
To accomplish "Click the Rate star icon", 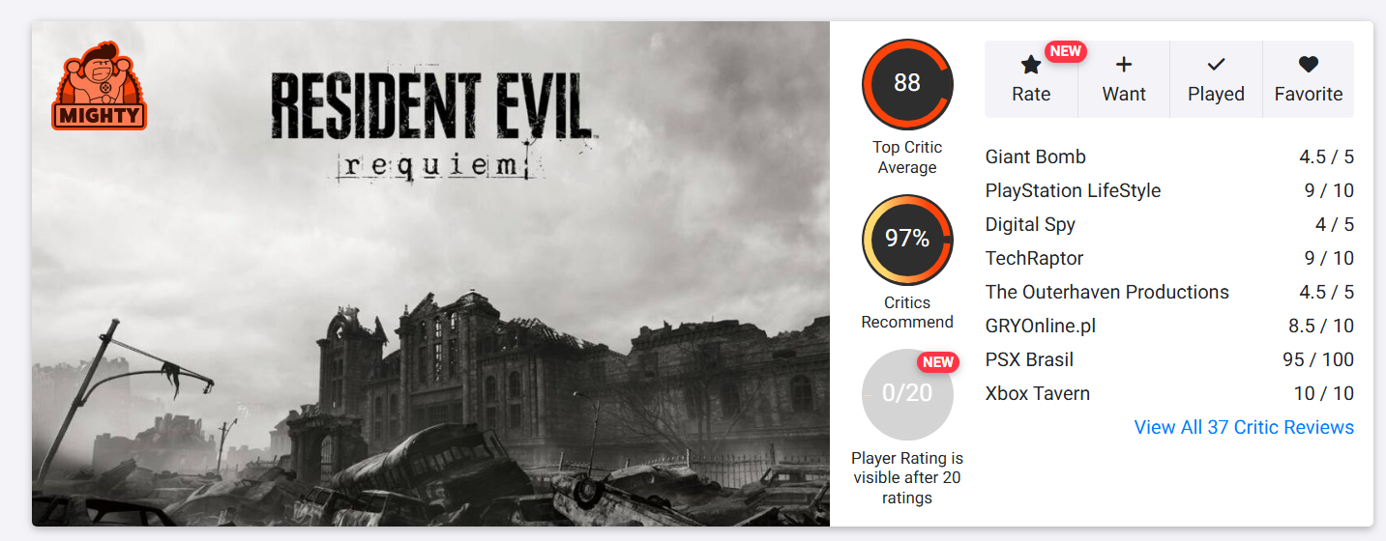I will coord(1031,65).
